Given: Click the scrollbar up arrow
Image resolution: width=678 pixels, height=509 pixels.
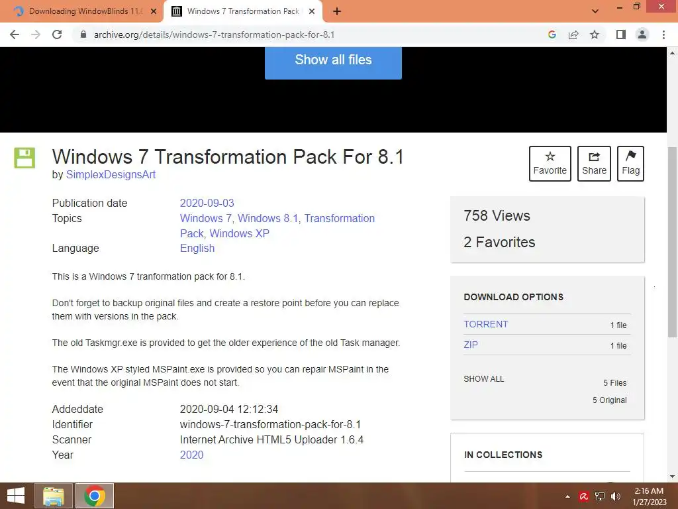Looking at the screenshot, I should click(x=672, y=53).
